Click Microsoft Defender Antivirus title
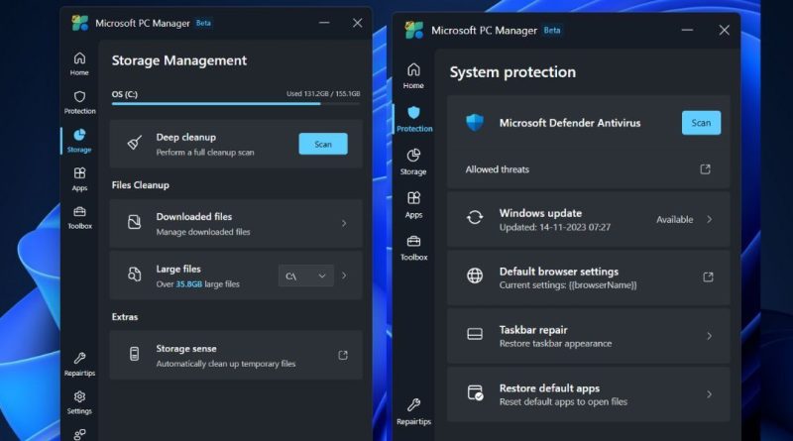The image size is (793, 441). [x=570, y=123]
